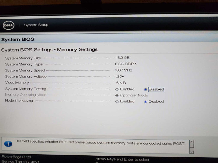
Task: Select the System Memory Type label
Action: tap(24, 64)
